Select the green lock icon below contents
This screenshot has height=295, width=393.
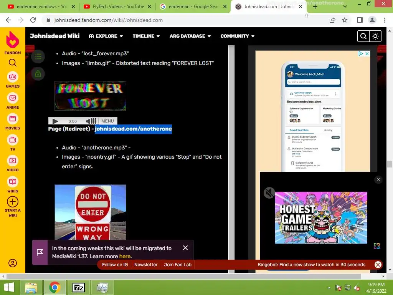38,74
